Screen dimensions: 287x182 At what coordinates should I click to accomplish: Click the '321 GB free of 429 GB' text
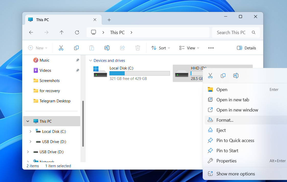(128, 79)
